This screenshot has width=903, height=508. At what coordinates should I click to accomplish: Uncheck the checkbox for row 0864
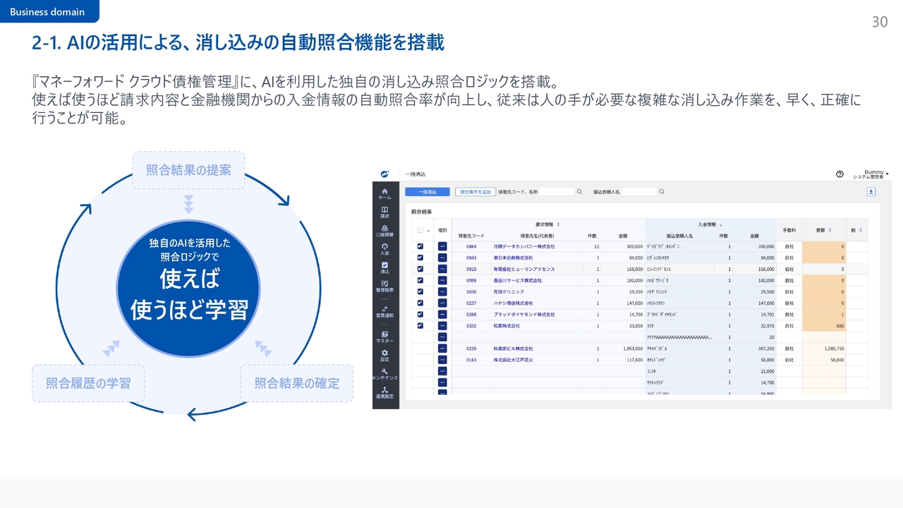pos(420,247)
